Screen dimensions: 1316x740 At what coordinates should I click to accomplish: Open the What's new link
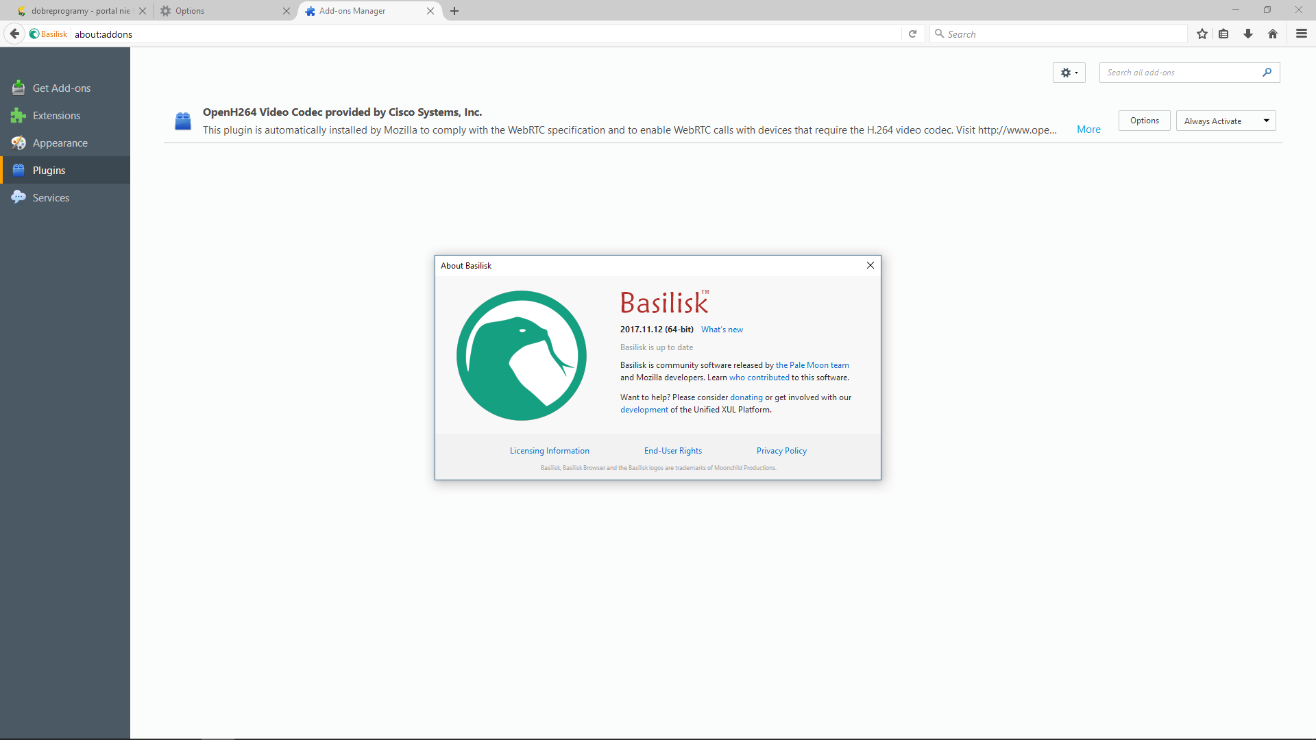pos(722,330)
